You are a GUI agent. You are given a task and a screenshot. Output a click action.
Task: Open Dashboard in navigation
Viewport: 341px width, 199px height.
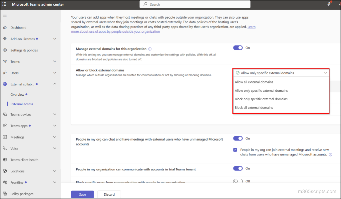pyautogui.click(x=19, y=28)
